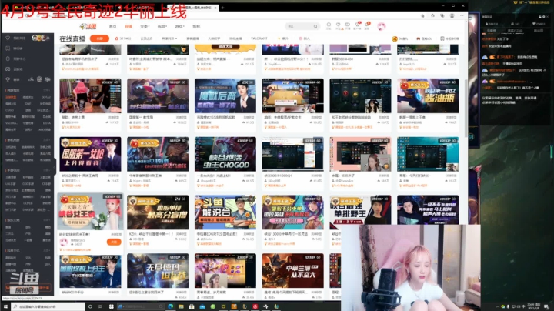Screen dimensions: 554x311
Task: Expand the 分类 categories dropdown
Action: [145, 26]
